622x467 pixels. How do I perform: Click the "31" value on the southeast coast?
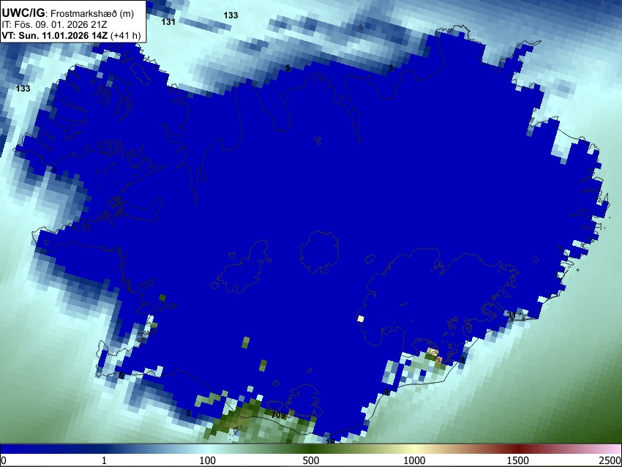(512, 315)
